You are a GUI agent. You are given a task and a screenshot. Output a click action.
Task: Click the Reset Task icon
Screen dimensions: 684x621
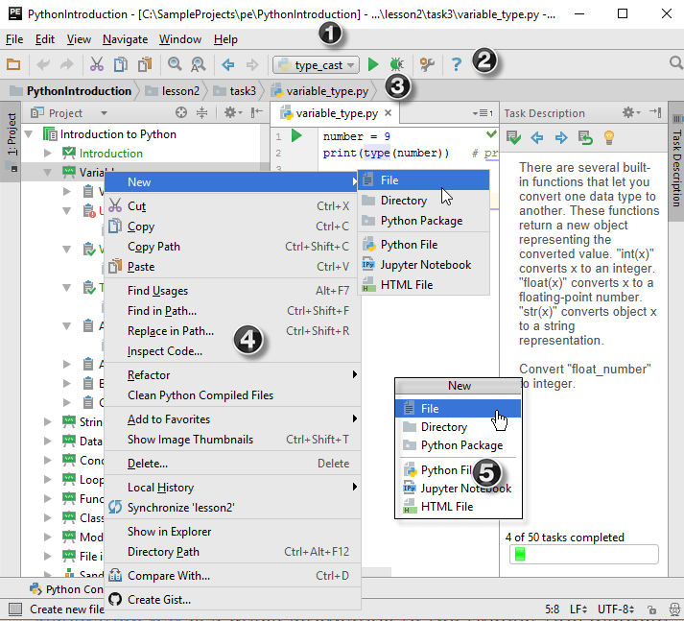point(585,138)
